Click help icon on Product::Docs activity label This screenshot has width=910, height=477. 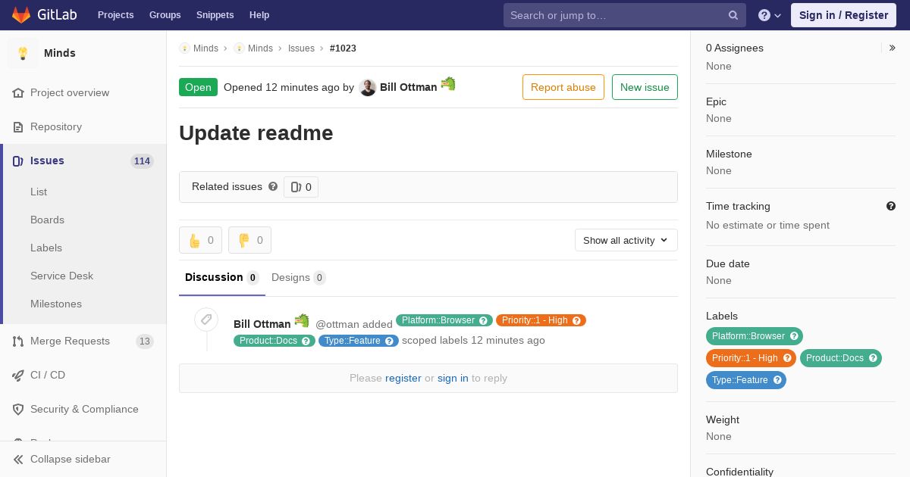[x=306, y=341]
